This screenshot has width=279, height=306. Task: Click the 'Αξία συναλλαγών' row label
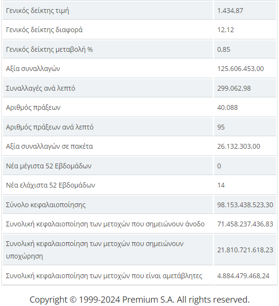pos(33,69)
